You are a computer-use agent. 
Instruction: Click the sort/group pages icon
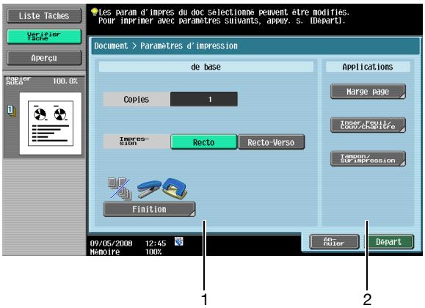pyautogui.click(x=120, y=188)
